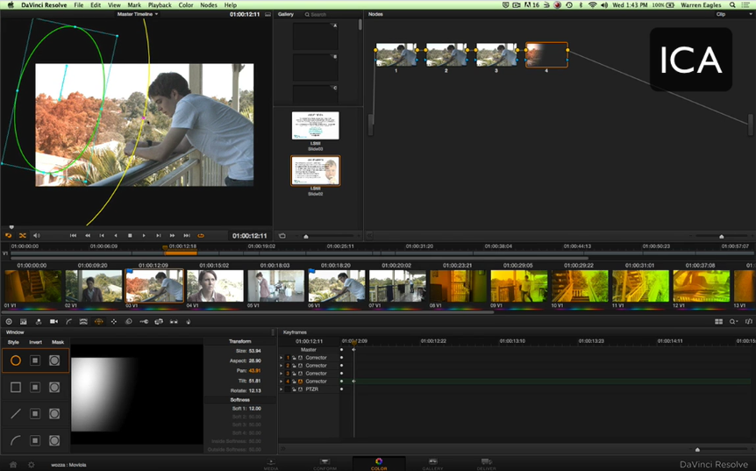Adjust the node graph zoom slider
756x471 pixels.
click(x=721, y=236)
